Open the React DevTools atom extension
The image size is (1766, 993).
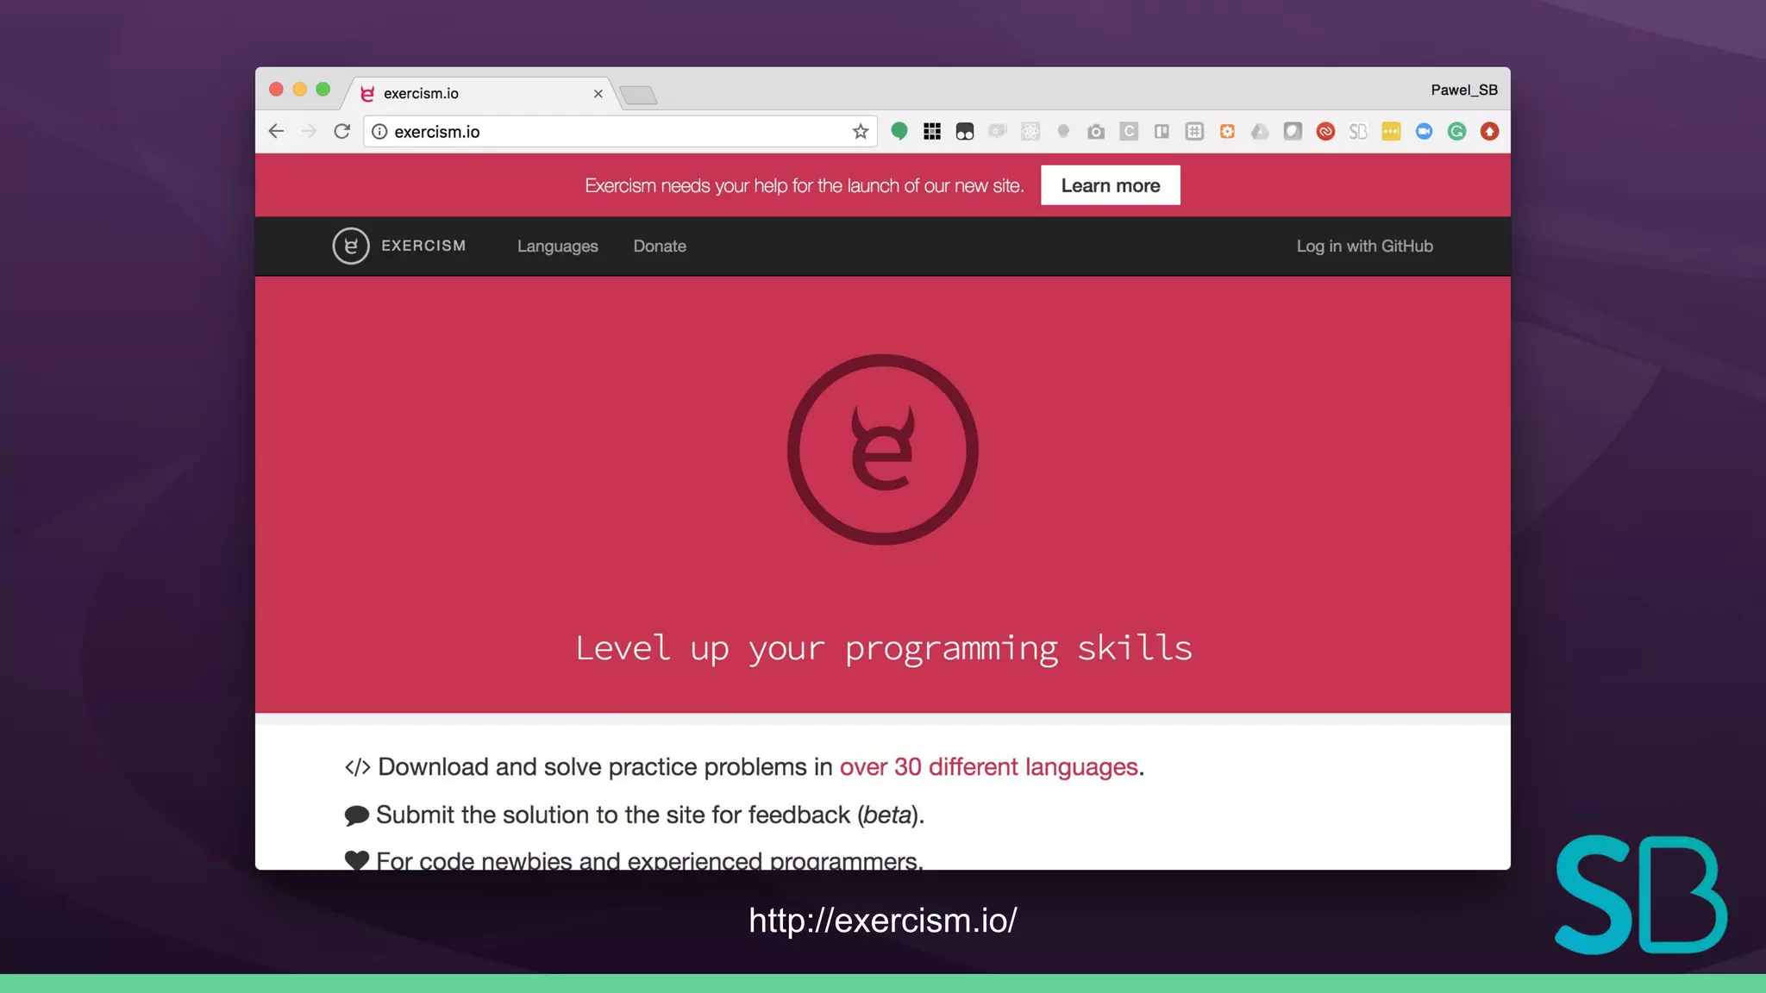point(1030,132)
